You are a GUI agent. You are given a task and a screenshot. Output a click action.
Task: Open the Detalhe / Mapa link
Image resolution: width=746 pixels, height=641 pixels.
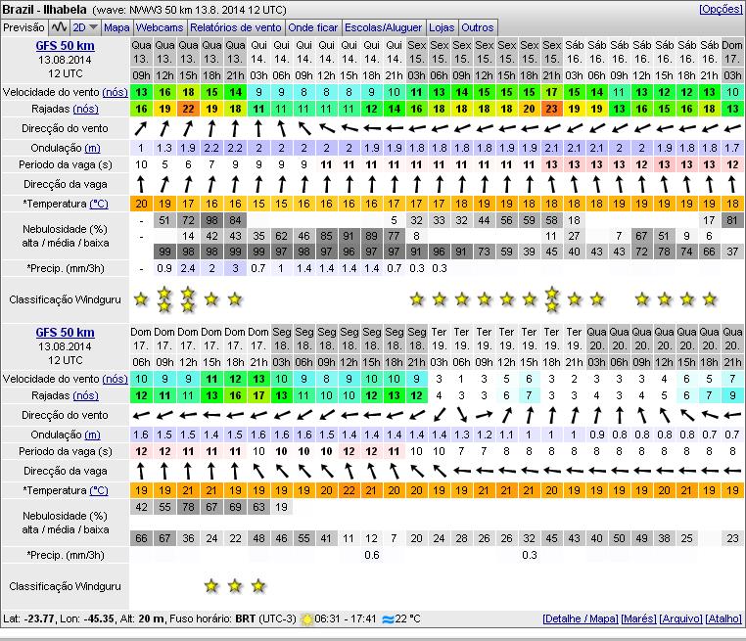click(580, 618)
